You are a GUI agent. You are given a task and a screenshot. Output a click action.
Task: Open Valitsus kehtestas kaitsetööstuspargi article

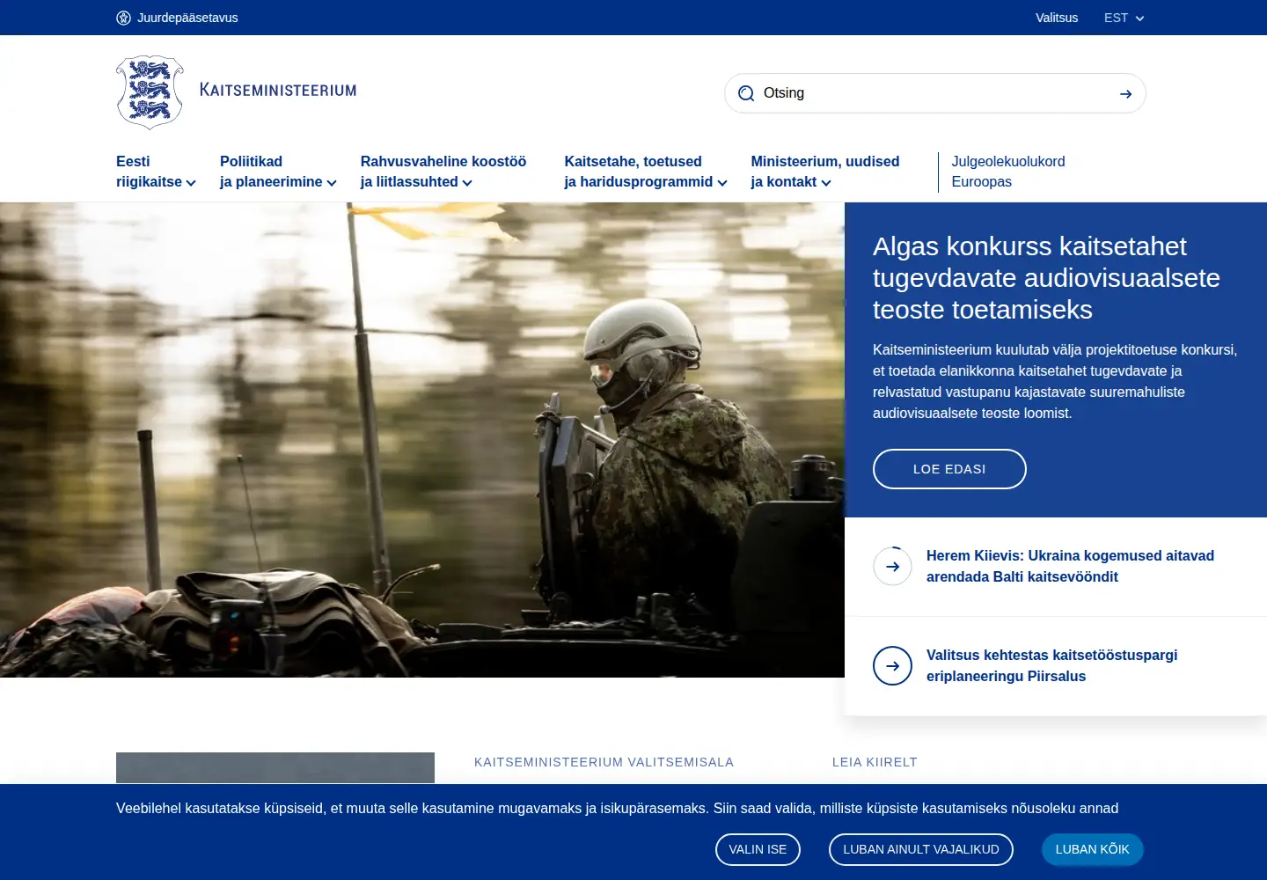(x=1051, y=665)
